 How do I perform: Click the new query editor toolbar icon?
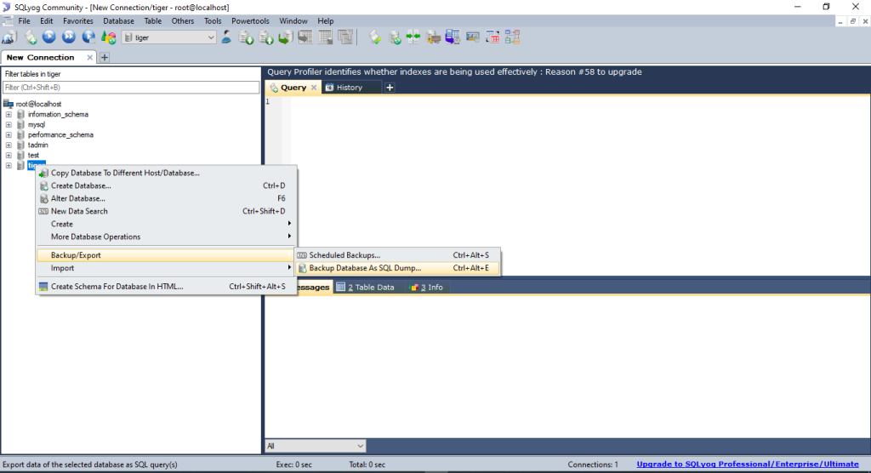coord(30,37)
